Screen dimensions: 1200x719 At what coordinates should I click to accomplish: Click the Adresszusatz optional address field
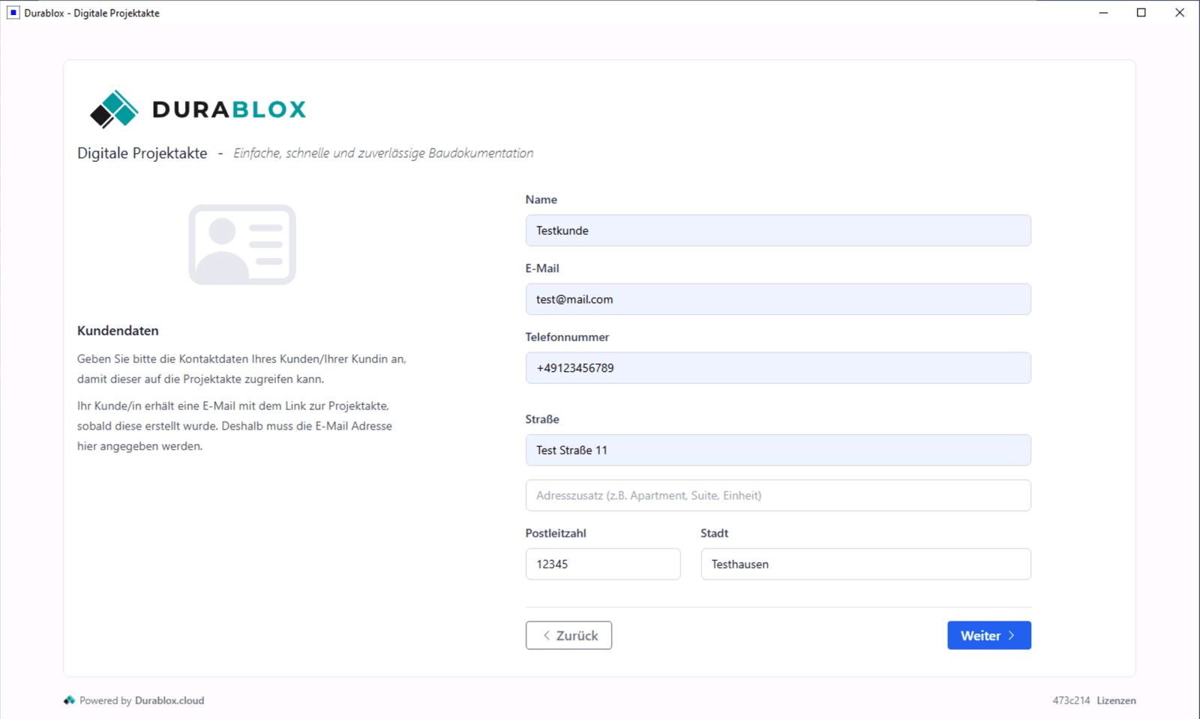[778, 496]
